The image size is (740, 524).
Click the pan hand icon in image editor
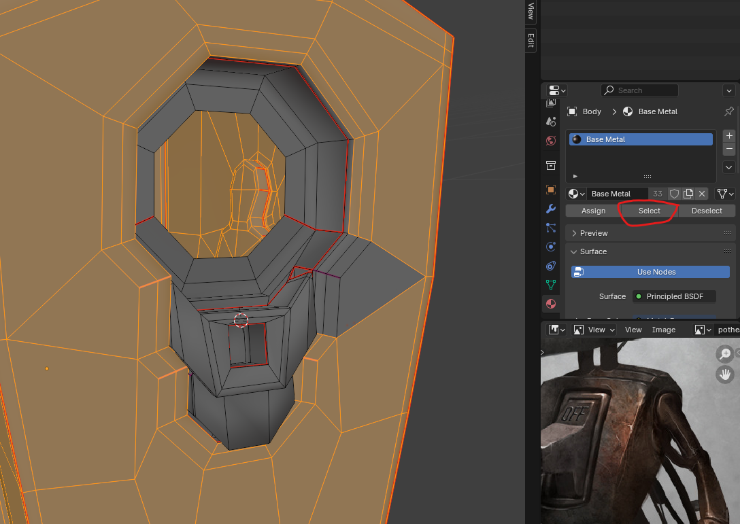(x=725, y=374)
